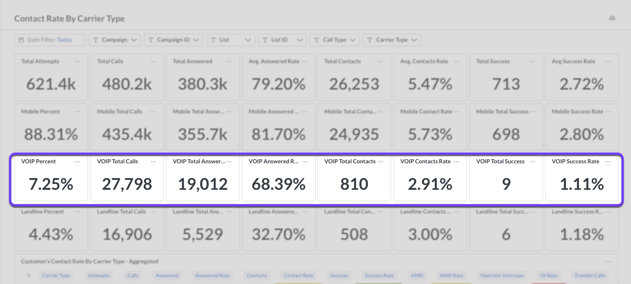Open the List ID filter dropdown
Viewport: 631px width, 284px height.
[282, 40]
